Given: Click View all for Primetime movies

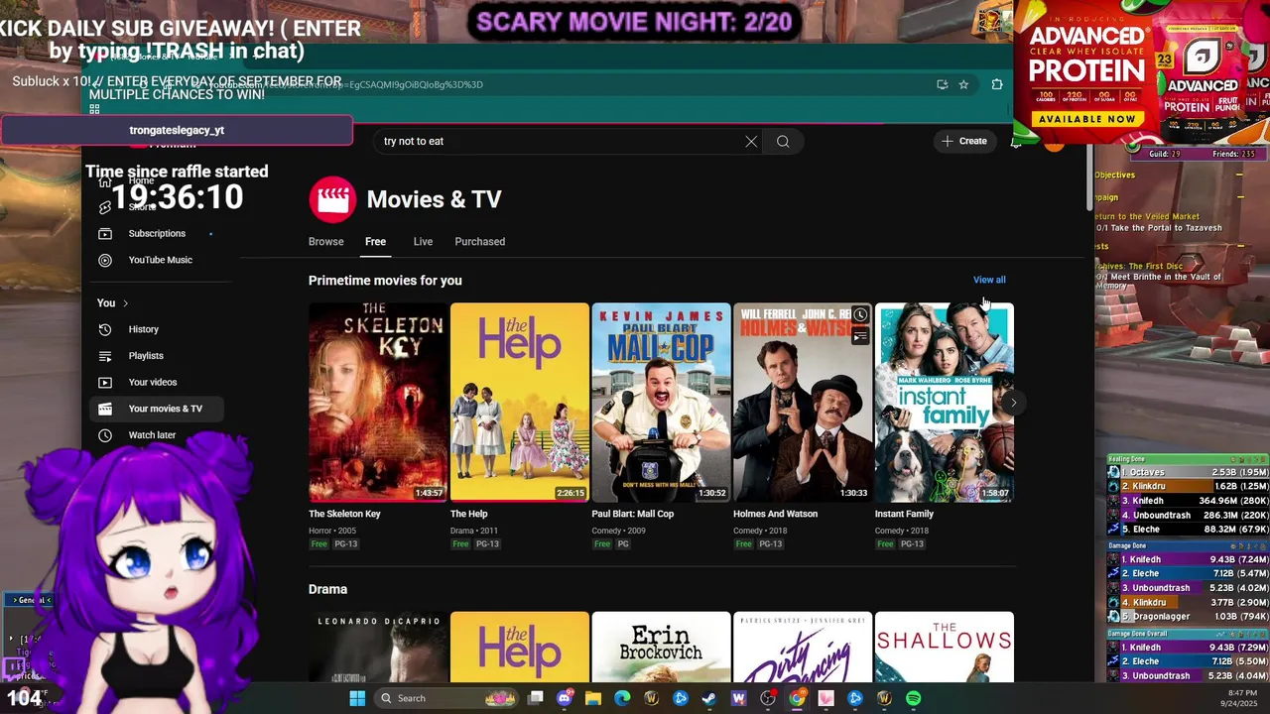Looking at the screenshot, I should pos(989,280).
